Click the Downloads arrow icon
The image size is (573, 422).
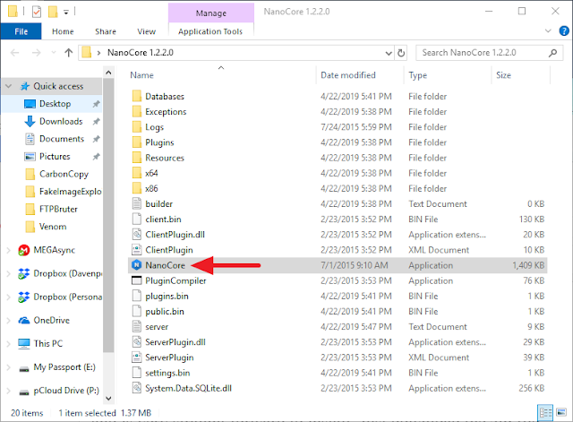click(x=30, y=122)
